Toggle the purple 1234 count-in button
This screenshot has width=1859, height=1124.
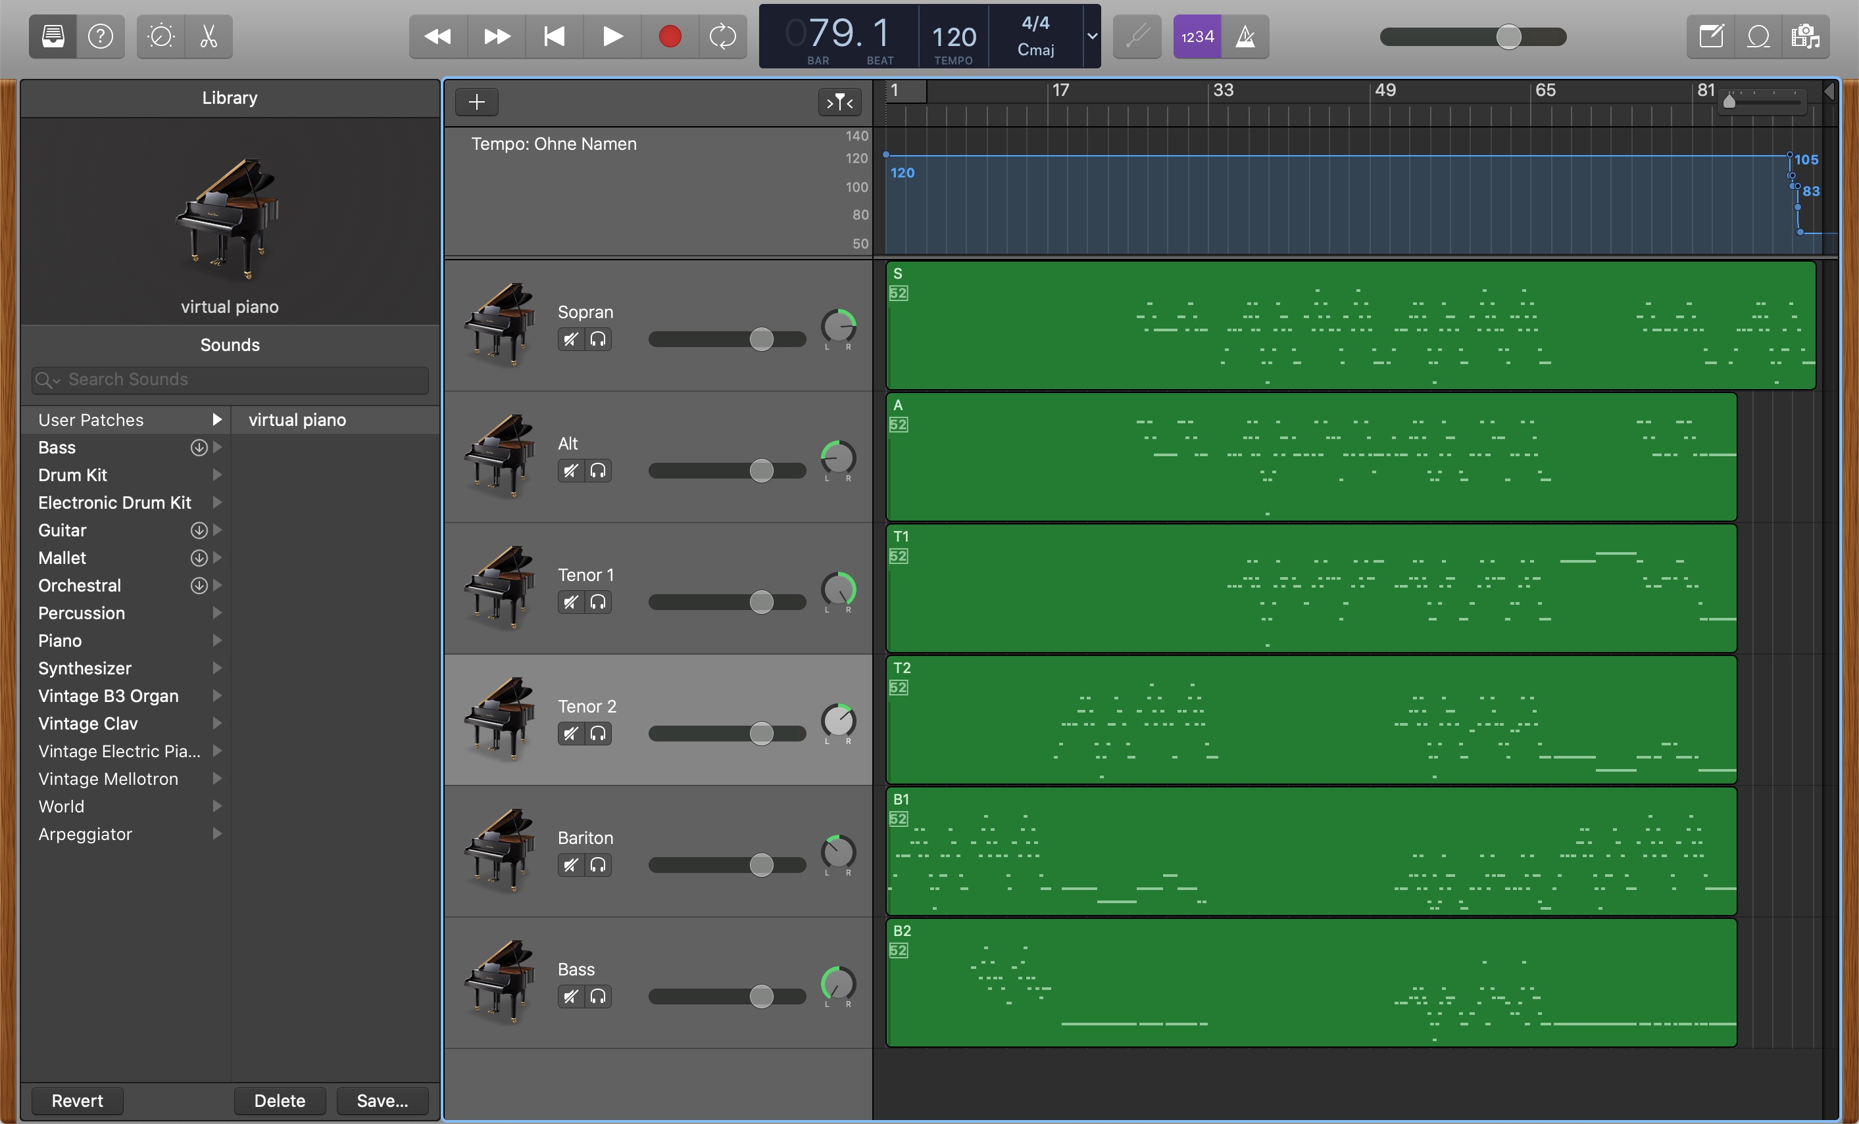(1197, 36)
